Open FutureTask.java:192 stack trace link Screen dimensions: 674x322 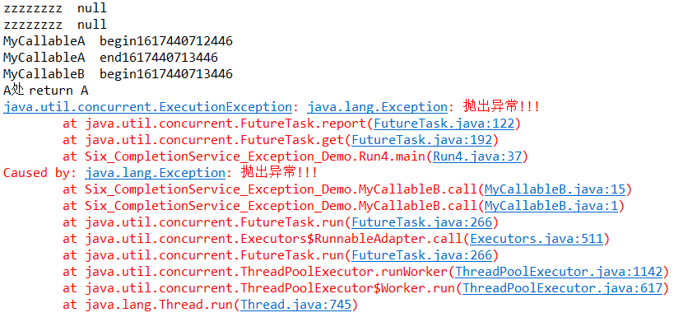click(x=421, y=140)
